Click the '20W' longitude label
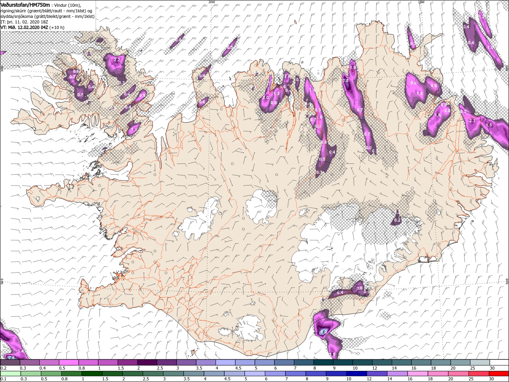The image size is (509, 382). [212, 2]
